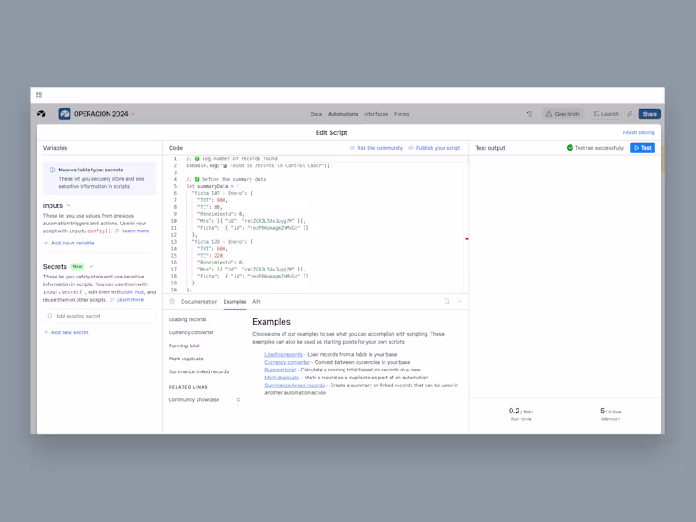696x522 pixels.
Task: Select Loading records in examples sidebar
Action: (x=187, y=319)
